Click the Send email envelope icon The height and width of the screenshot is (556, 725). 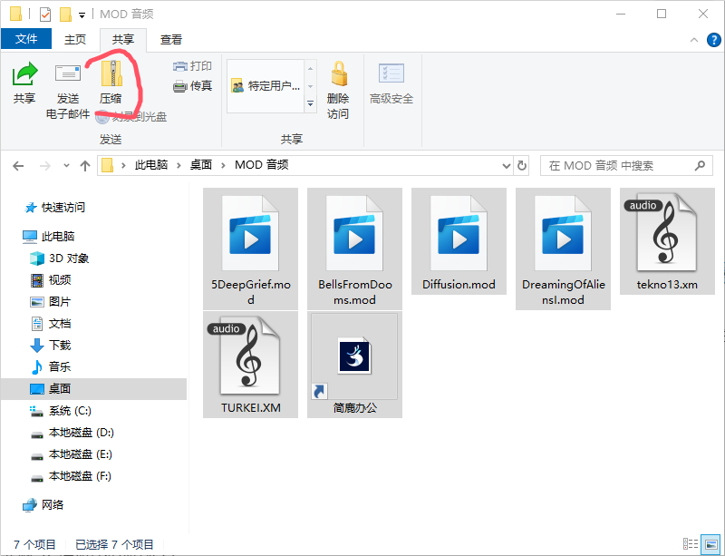tap(68, 73)
